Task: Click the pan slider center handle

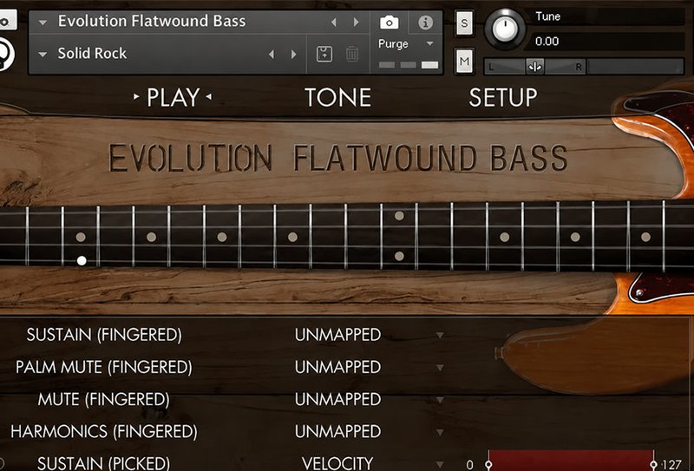Action: pyautogui.click(x=535, y=67)
